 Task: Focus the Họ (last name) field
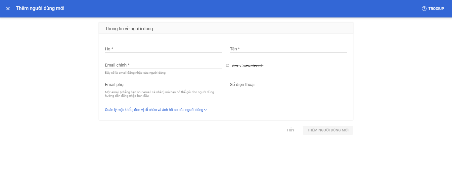tap(163, 49)
